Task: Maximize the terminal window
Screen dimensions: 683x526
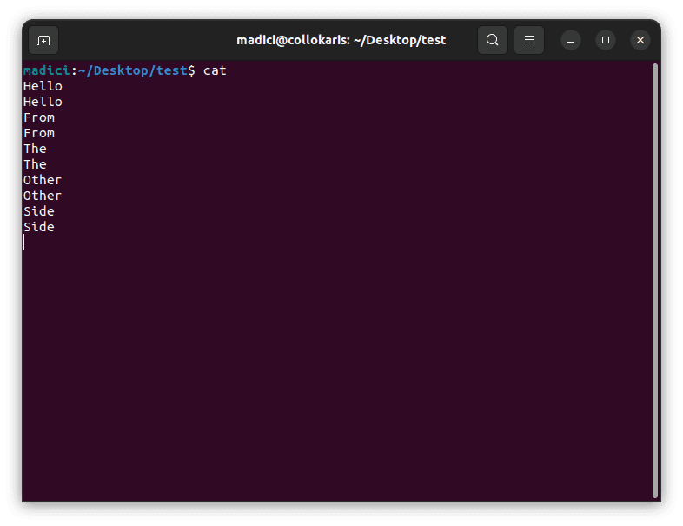Action: pos(606,40)
